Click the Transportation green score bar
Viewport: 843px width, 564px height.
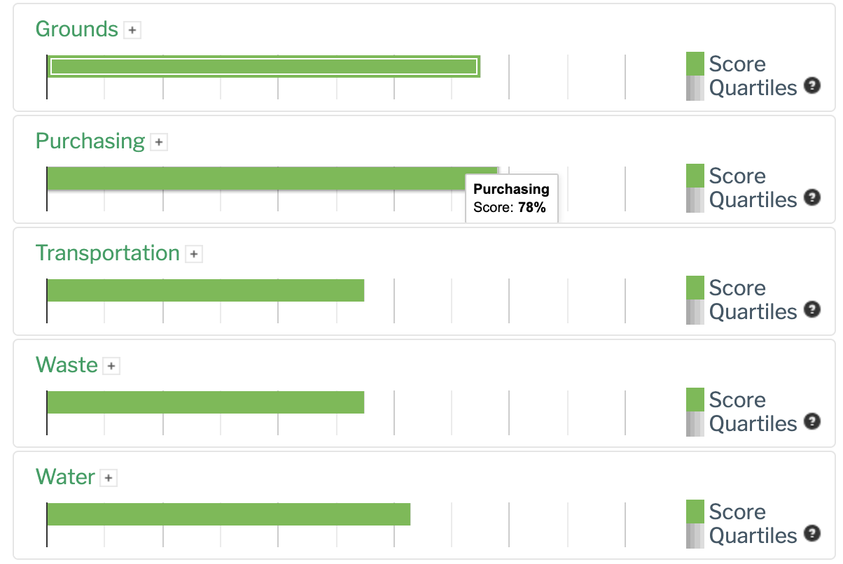pyautogui.click(x=205, y=290)
